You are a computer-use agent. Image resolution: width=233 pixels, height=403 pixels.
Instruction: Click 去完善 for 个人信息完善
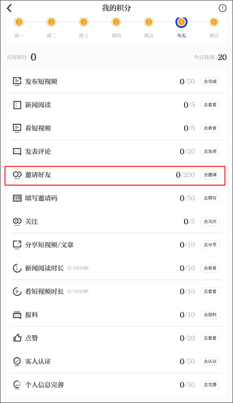[x=210, y=385]
